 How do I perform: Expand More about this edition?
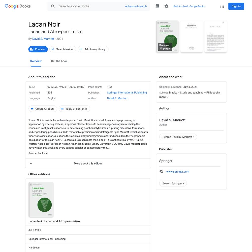[x=88, y=164]
